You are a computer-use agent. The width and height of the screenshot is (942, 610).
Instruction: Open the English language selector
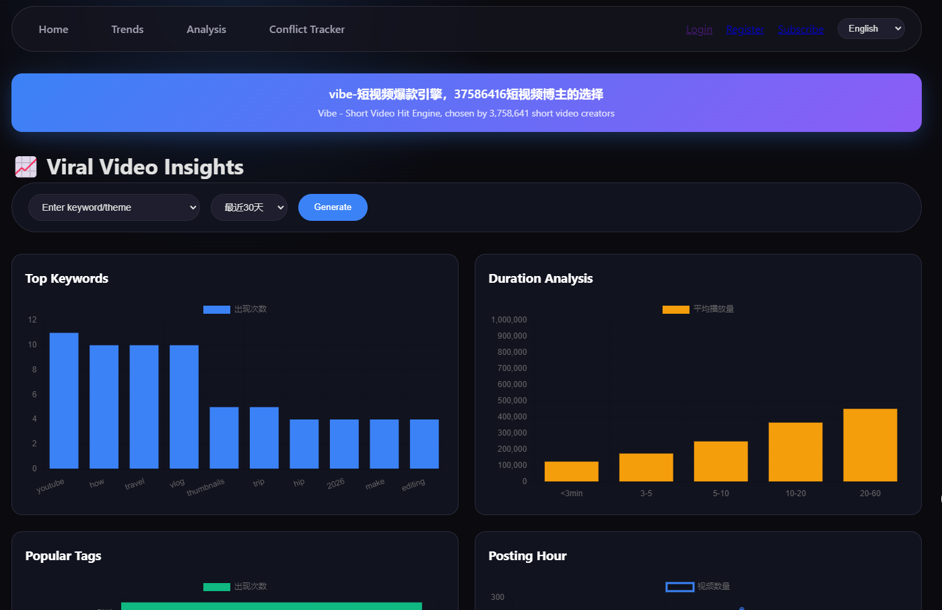(871, 28)
